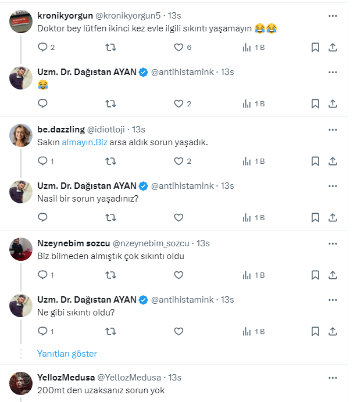This screenshot has width=357, height=402.
Task: Open Nzeynebim sozcu's profile name
Action: coord(72,243)
